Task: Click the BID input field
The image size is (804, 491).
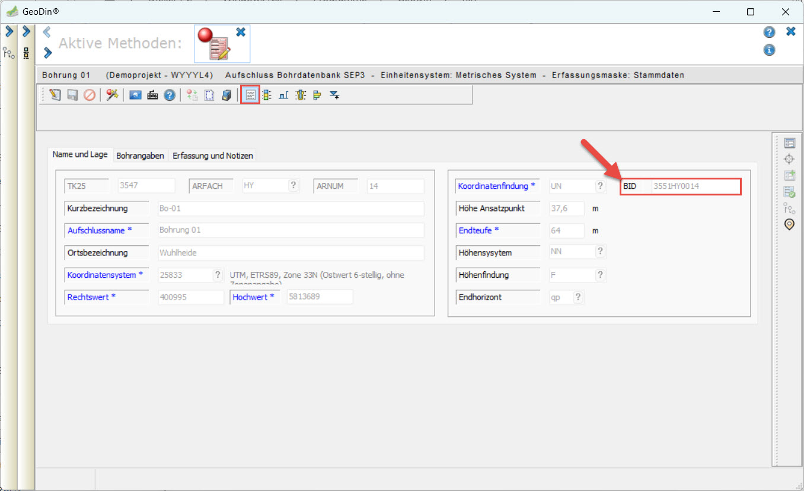Action: click(695, 186)
